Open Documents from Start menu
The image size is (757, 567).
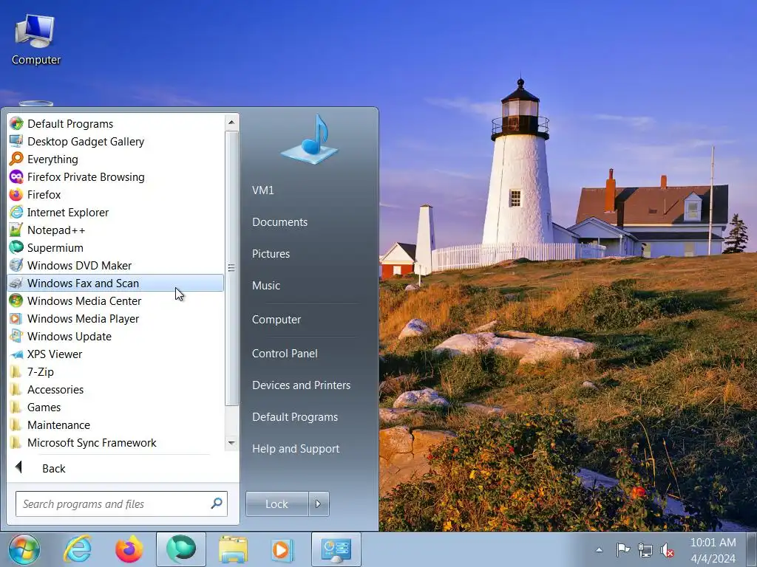280,222
